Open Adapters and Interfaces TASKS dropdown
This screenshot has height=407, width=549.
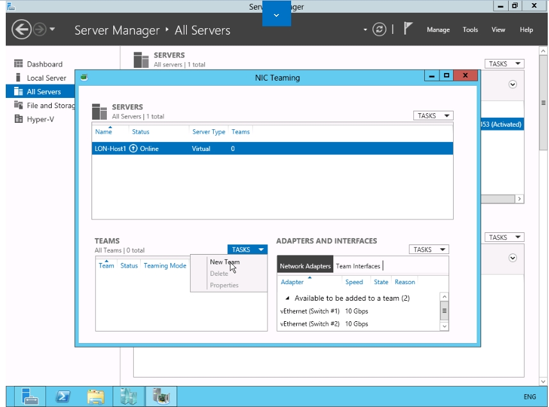point(429,250)
